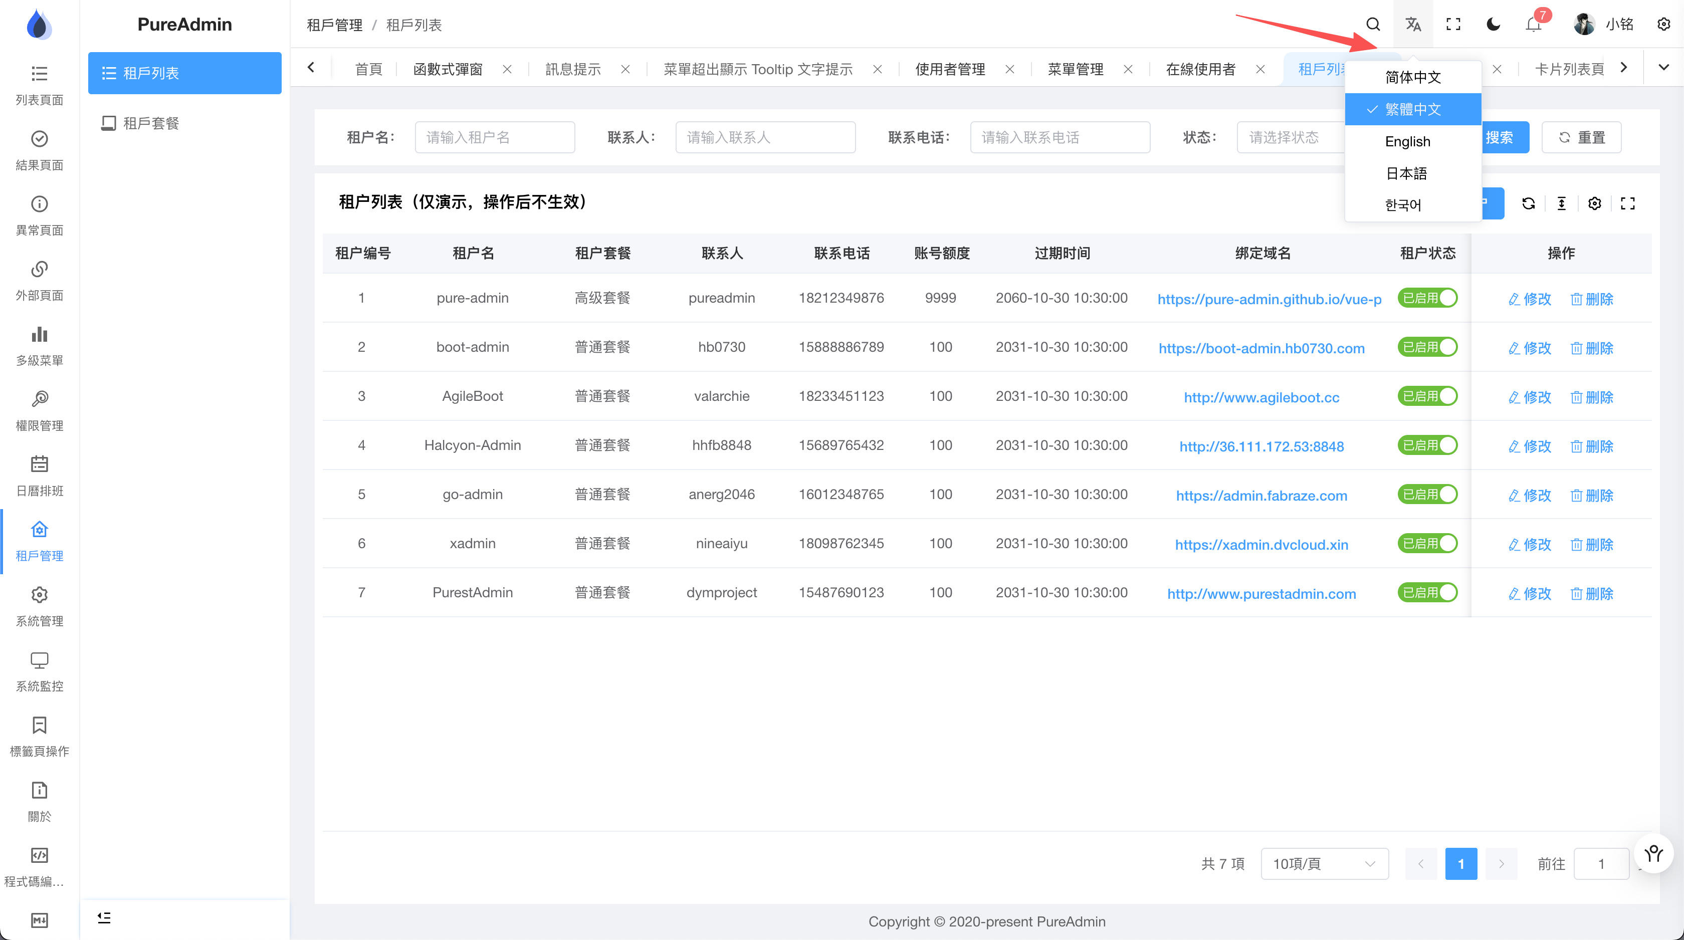Click the table density icon
This screenshot has width=1684, height=940.
[1562, 203]
